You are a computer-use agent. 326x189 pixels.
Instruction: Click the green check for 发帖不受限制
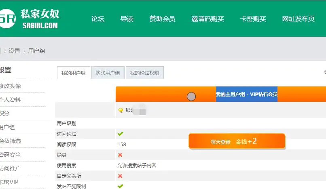121,186
